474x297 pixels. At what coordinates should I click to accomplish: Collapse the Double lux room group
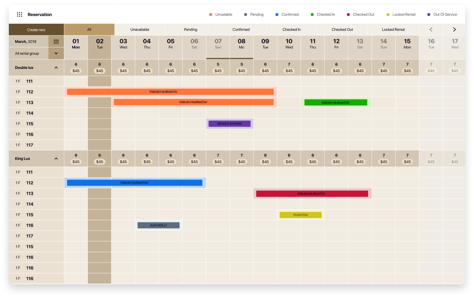pos(56,68)
